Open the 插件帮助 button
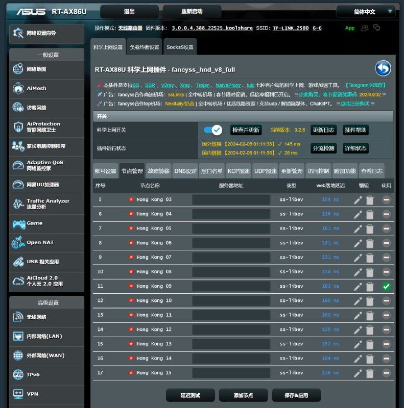Image resolution: width=404 pixels, height=408 pixels. pyautogui.click(x=355, y=130)
